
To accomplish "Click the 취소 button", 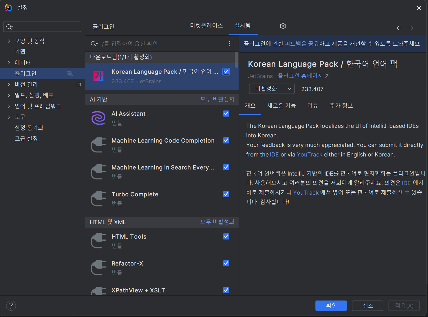I will [x=367, y=306].
